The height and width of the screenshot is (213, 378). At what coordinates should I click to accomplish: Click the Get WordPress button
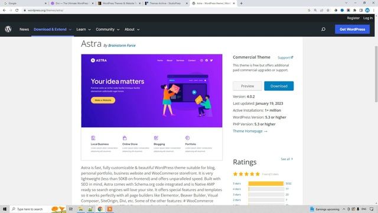point(352,29)
